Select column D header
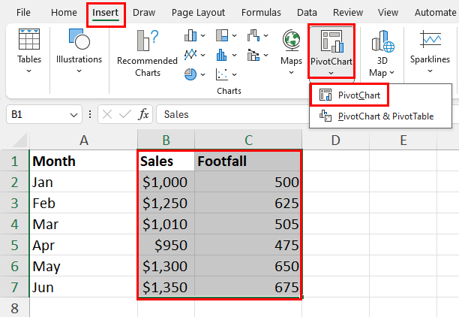Viewport: 459px width, 317px height. [335, 140]
